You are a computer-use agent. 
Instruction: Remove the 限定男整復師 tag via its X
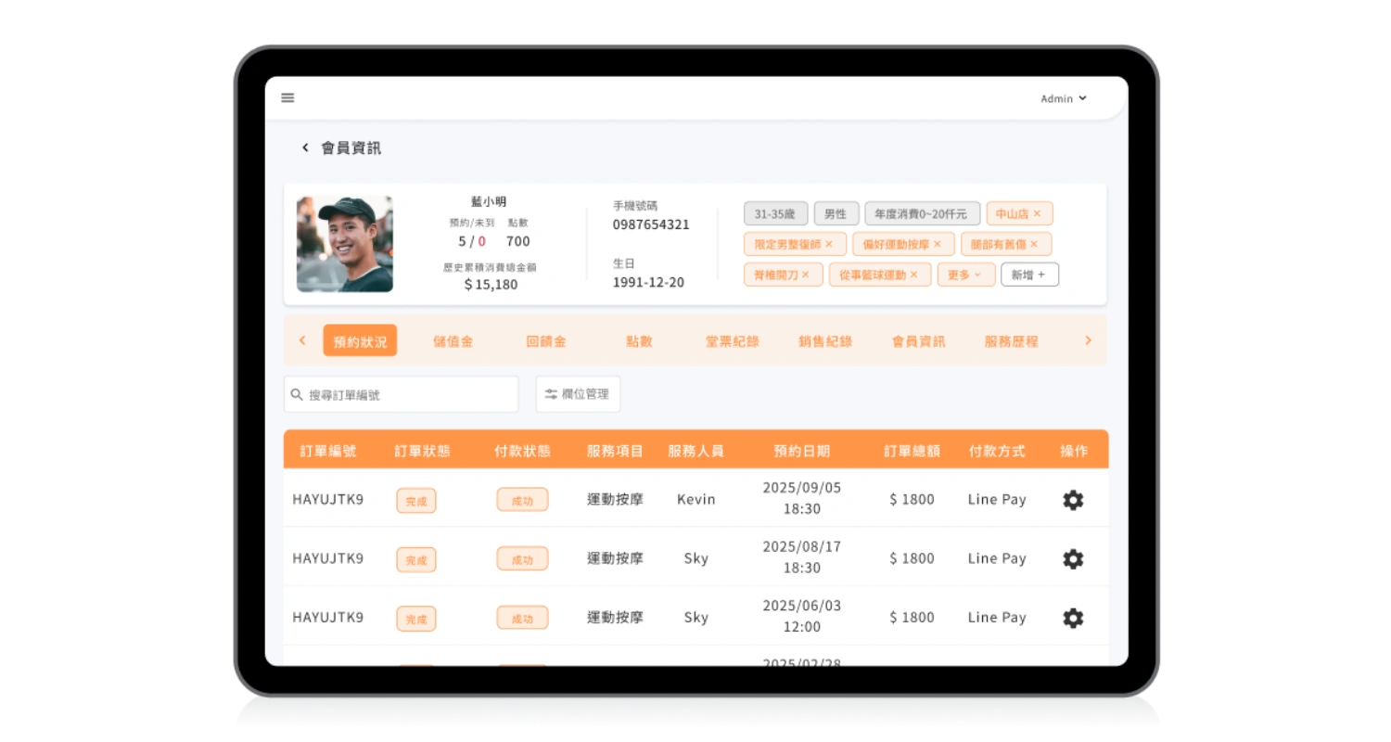[x=829, y=244]
